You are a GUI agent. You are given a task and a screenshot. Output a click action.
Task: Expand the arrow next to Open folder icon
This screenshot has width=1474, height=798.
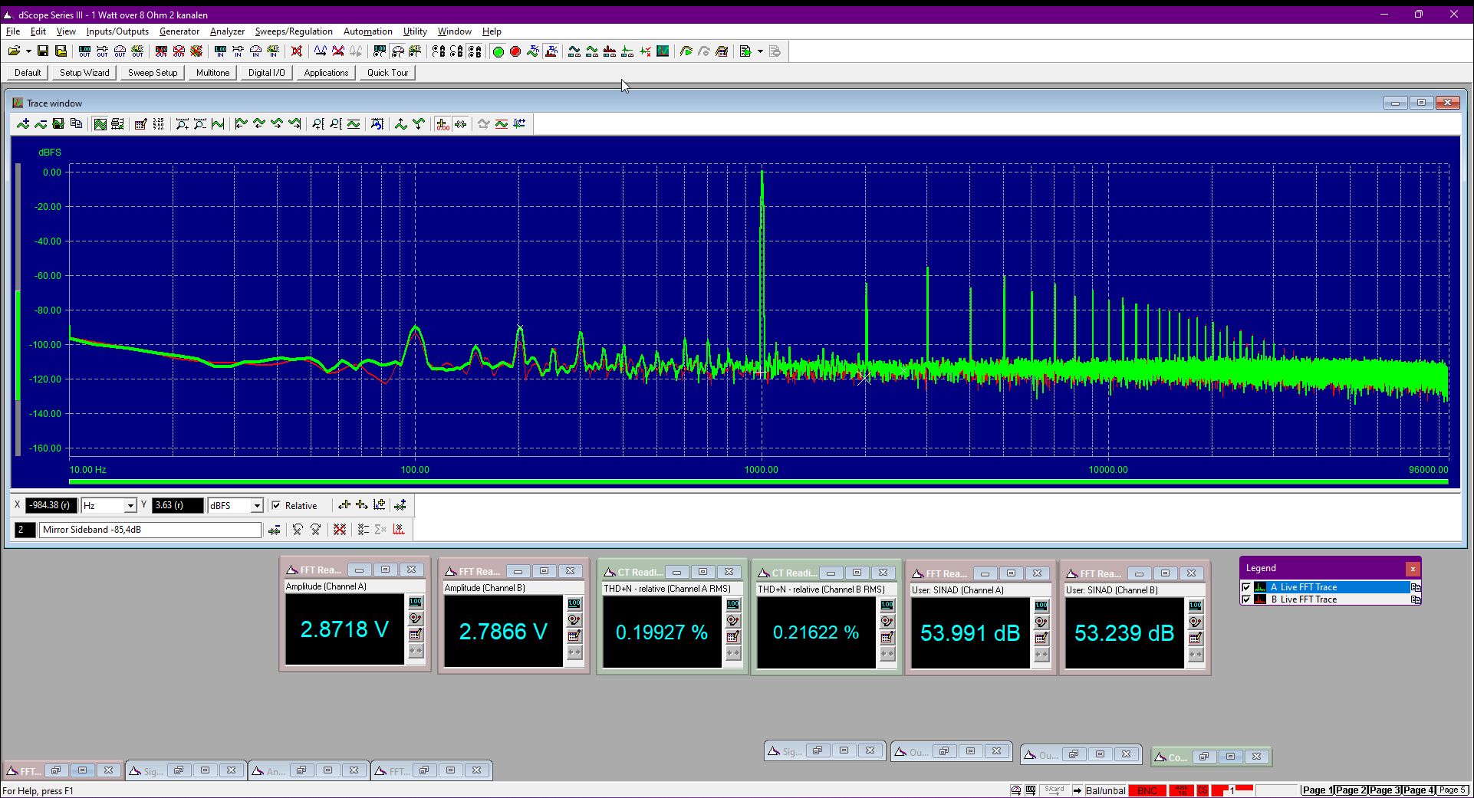(28, 51)
